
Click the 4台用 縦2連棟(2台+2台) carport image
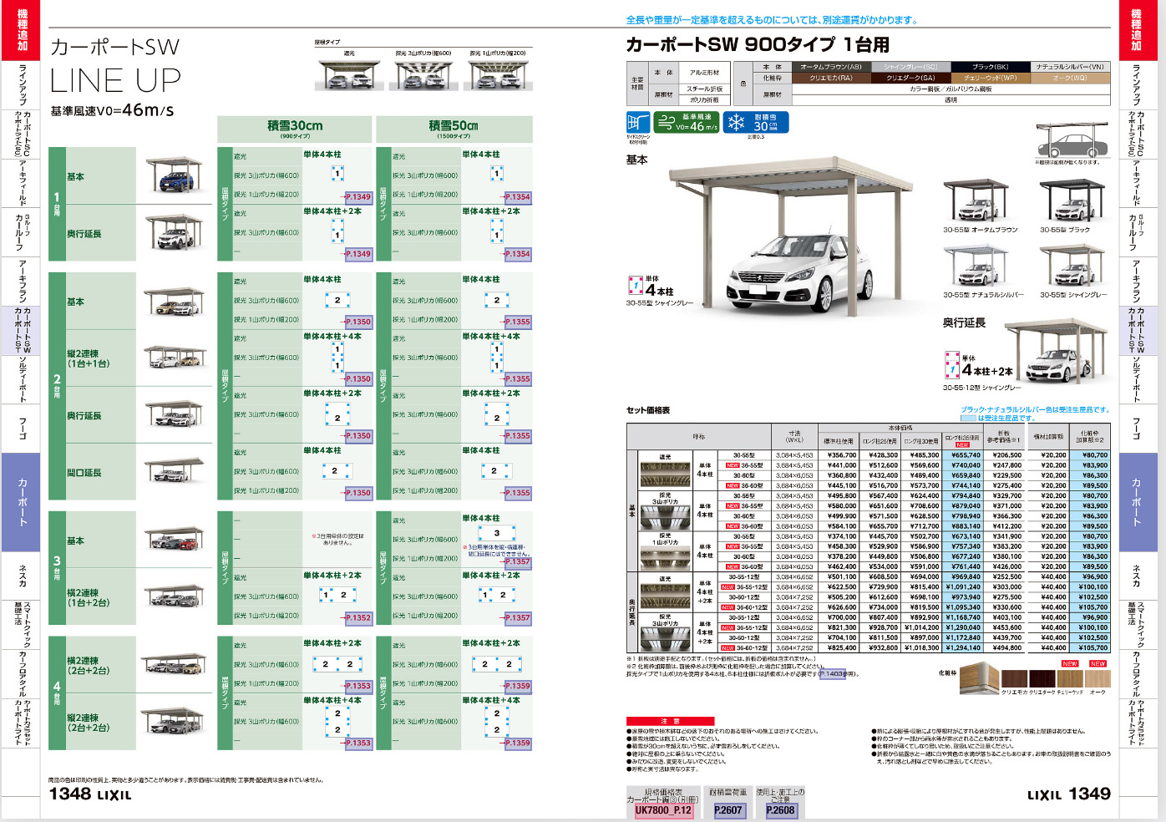174,721
